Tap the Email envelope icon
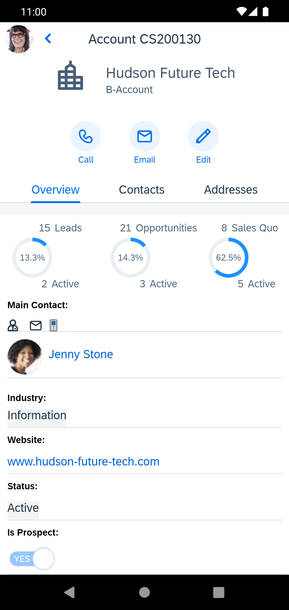Image resolution: width=289 pixels, height=610 pixels. pos(144,136)
